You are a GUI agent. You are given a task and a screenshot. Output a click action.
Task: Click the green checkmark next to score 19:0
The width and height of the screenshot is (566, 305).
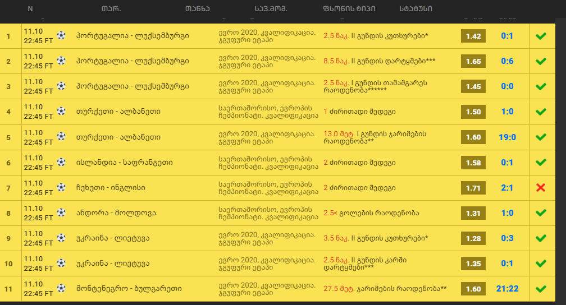pos(541,137)
